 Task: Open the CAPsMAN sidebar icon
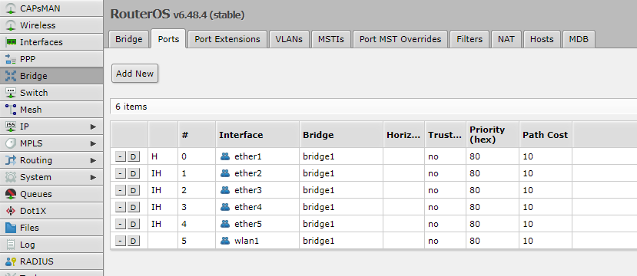click(x=11, y=8)
